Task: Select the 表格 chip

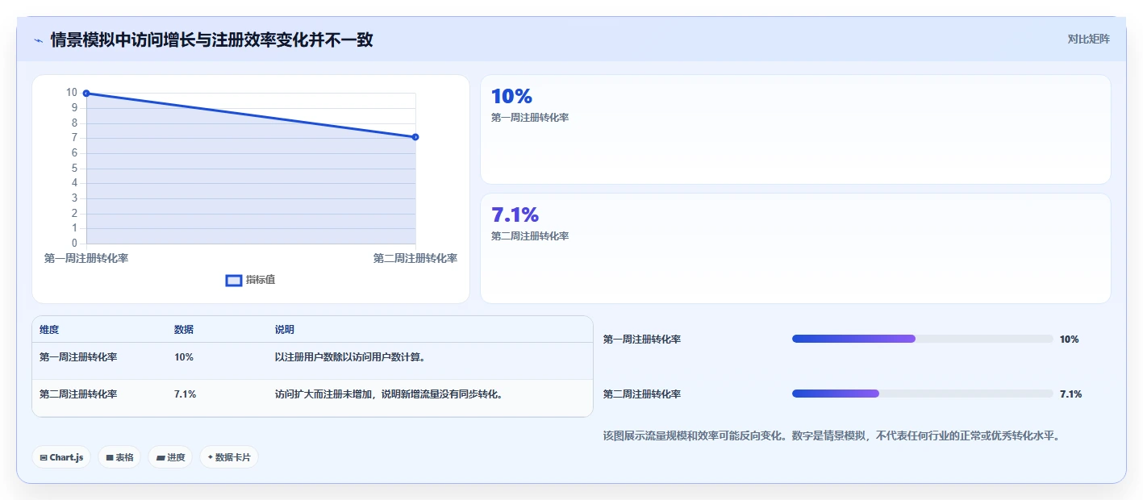Action: click(119, 457)
